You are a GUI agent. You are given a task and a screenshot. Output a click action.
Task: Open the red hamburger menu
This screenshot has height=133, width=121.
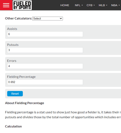tap(6, 5)
